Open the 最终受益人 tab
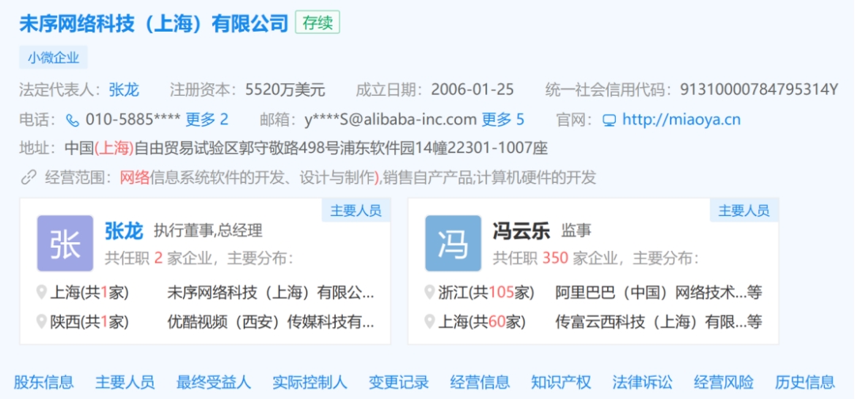This screenshot has width=855, height=399. (x=214, y=382)
